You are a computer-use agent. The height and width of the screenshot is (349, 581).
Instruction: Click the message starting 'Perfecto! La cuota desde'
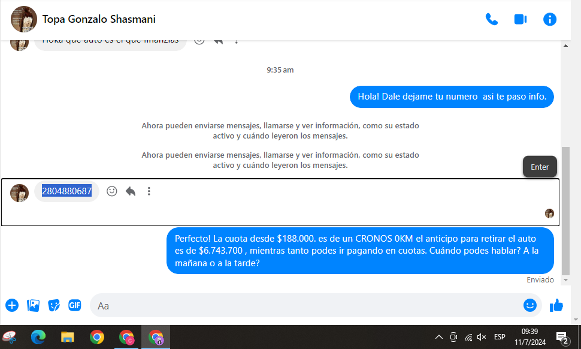tap(360, 251)
